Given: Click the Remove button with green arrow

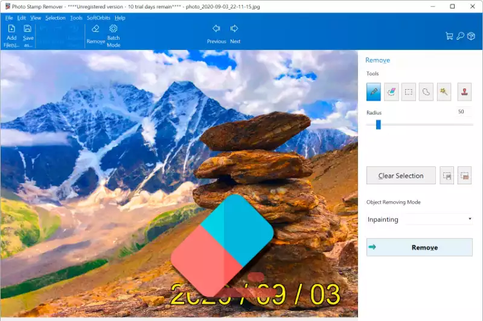Looking at the screenshot, I should (x=419, y=248).
